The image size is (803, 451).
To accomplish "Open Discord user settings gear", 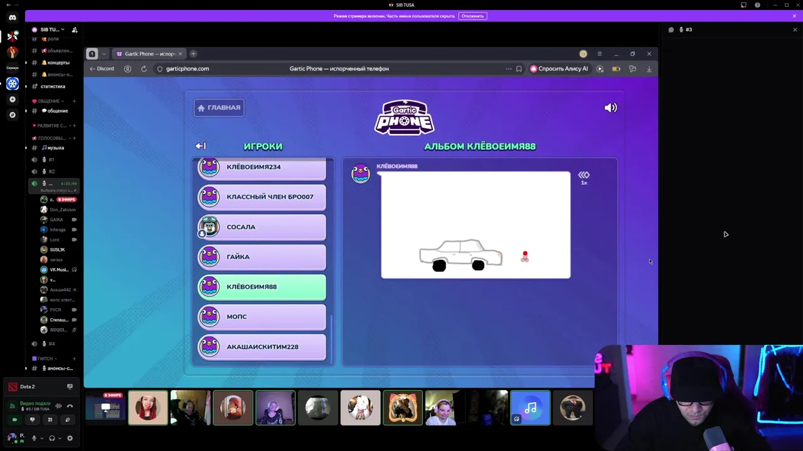I will pyautogui.click(x=70, y=438).
